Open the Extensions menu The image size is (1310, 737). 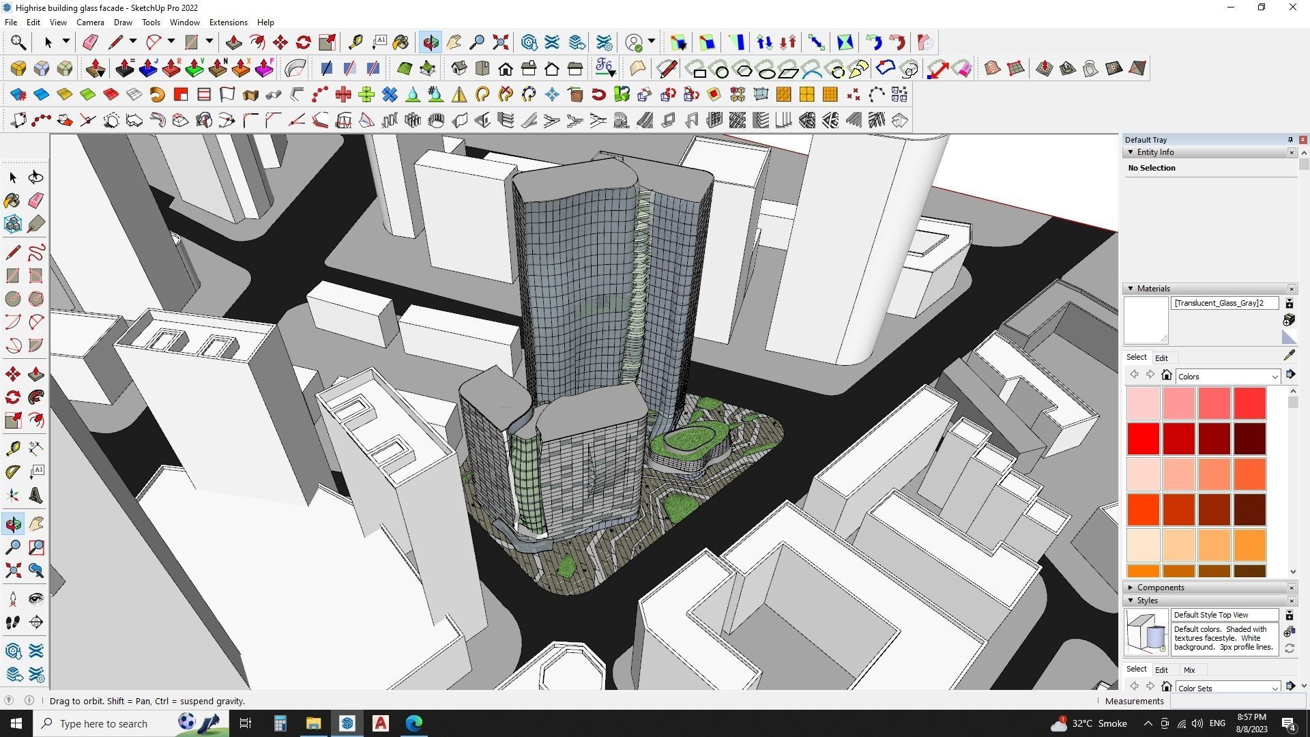click(x=228, y=22)
